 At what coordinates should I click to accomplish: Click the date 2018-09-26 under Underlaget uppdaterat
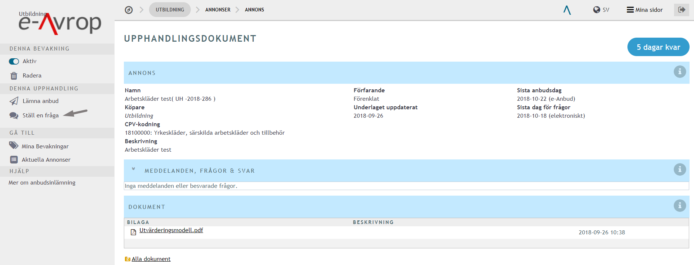(x=368, y=116)
